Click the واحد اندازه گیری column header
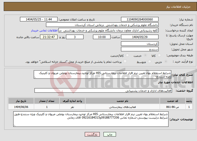Image resolution: width=197 pixels, height=141 pixels. (72, 101)
